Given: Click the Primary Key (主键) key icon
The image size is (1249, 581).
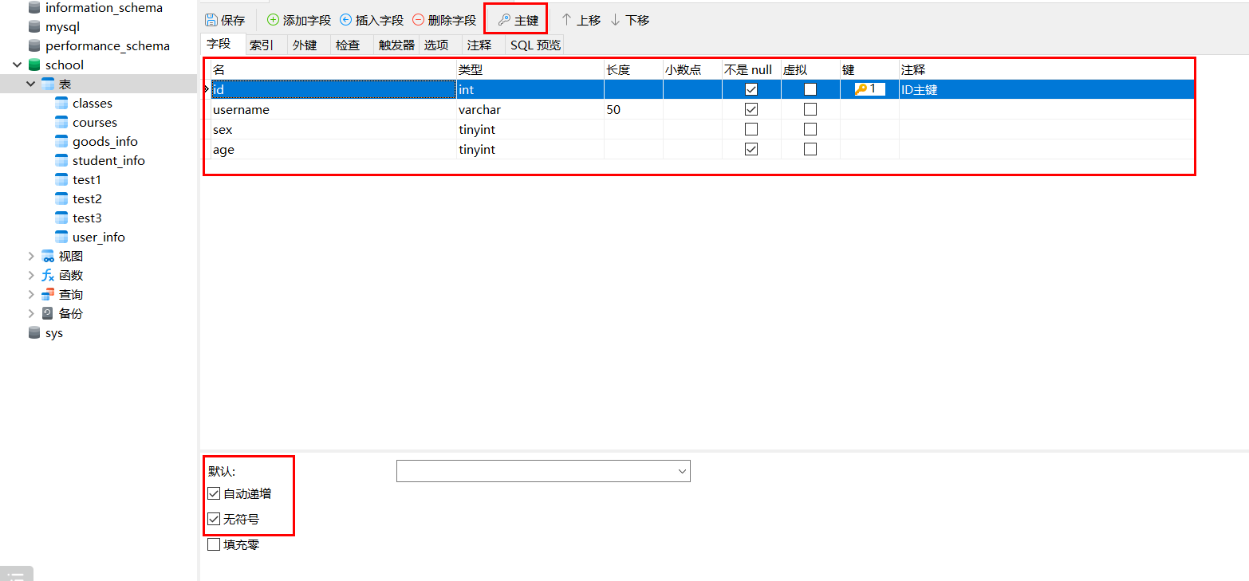Looking at the screenshot, I should pyautogui.click(x=503, y=20).
